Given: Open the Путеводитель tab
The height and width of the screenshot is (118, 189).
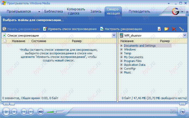Looking at the screenshot, I should coord(139,11).
